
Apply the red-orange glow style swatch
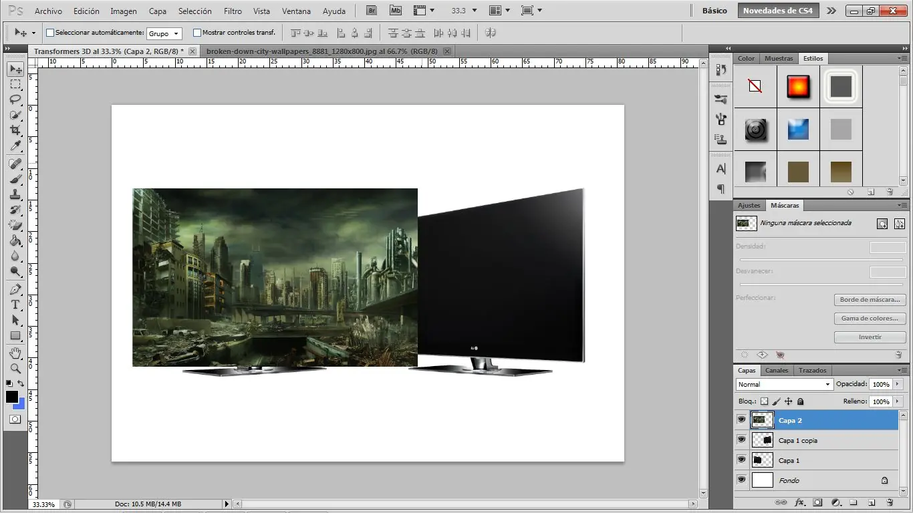(x=798, y=87)
